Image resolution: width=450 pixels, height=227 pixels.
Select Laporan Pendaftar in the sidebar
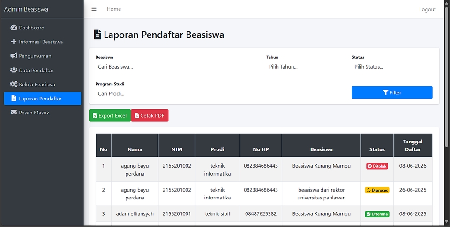click(40, 99)
